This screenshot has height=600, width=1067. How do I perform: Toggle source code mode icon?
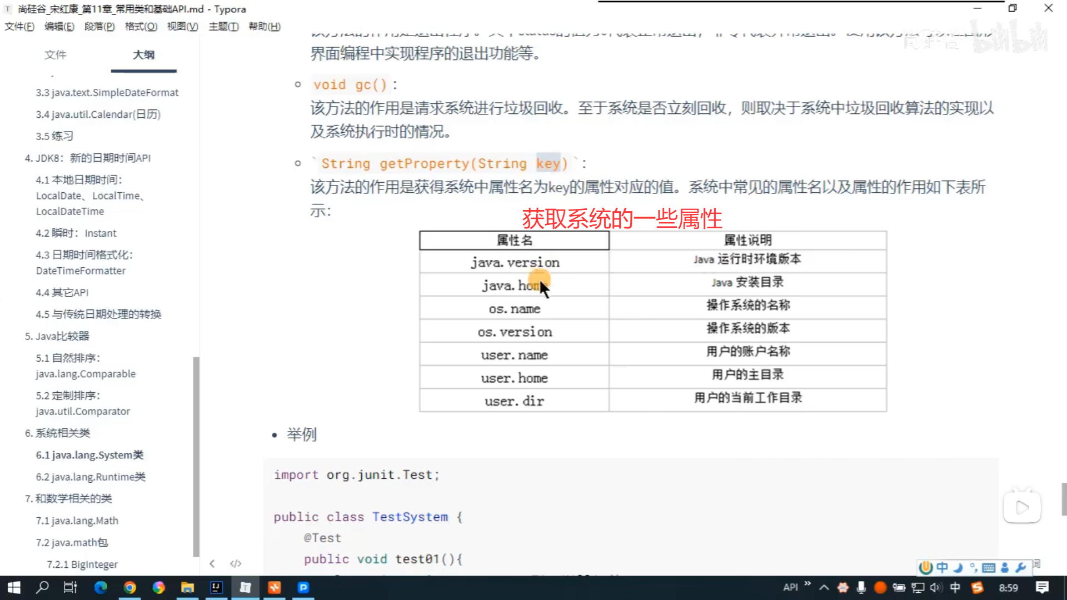(236, 563)
